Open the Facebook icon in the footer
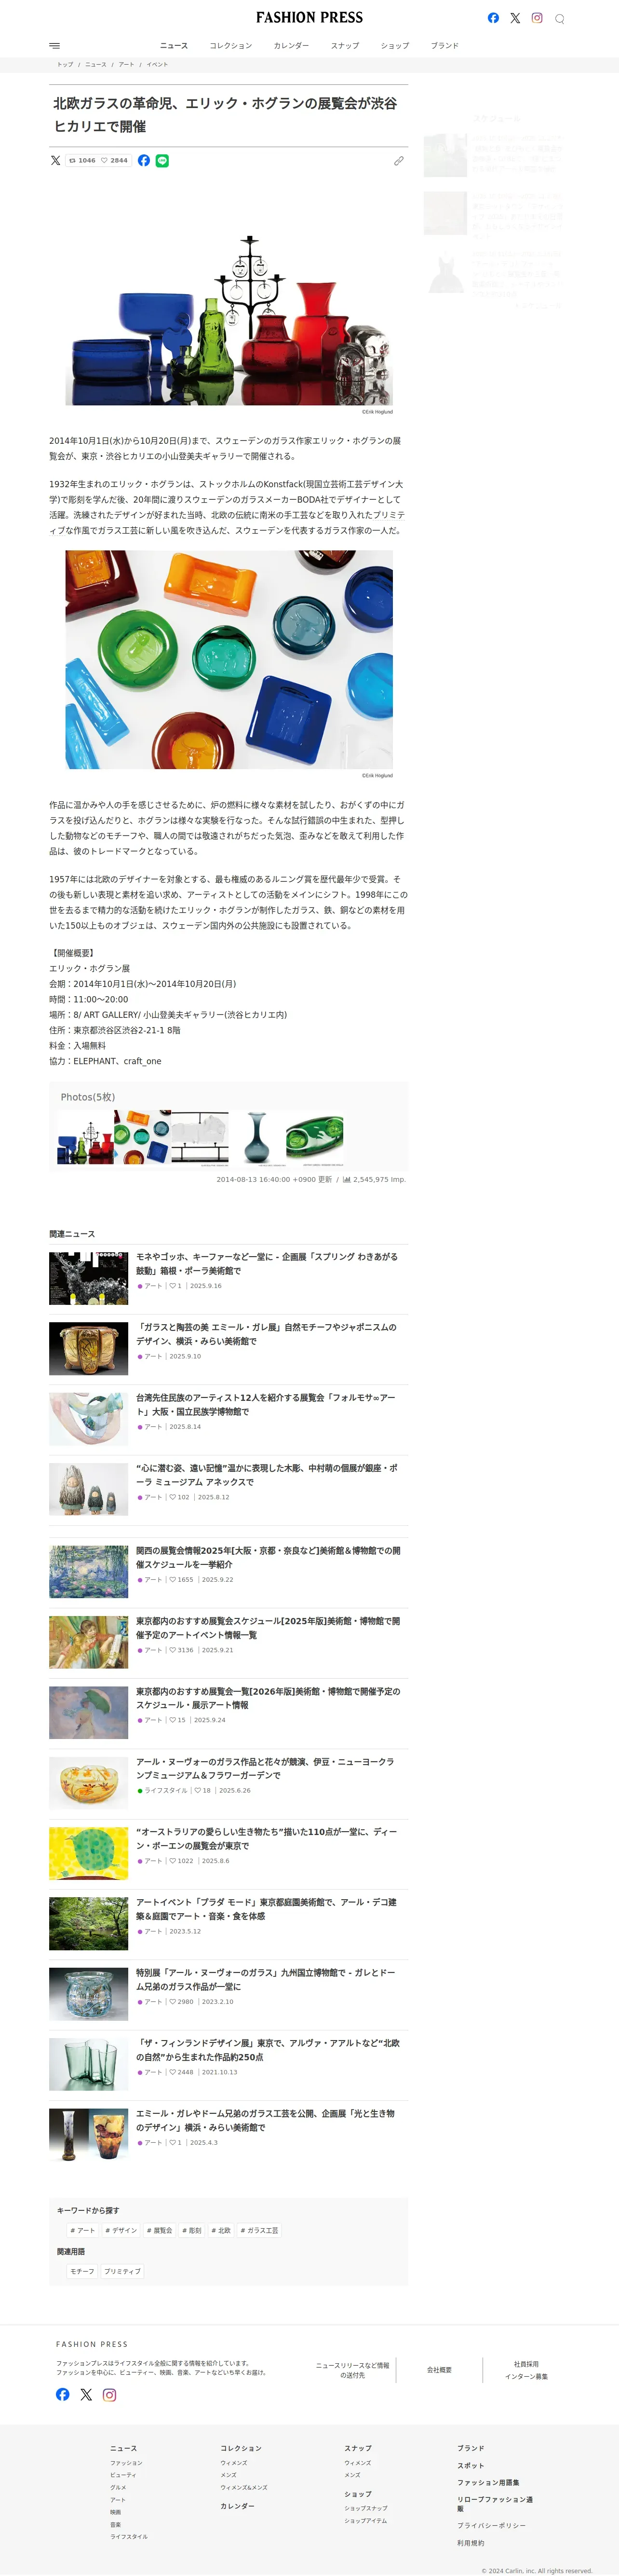Screen dimensions: 619x2576 [63, 2394]
